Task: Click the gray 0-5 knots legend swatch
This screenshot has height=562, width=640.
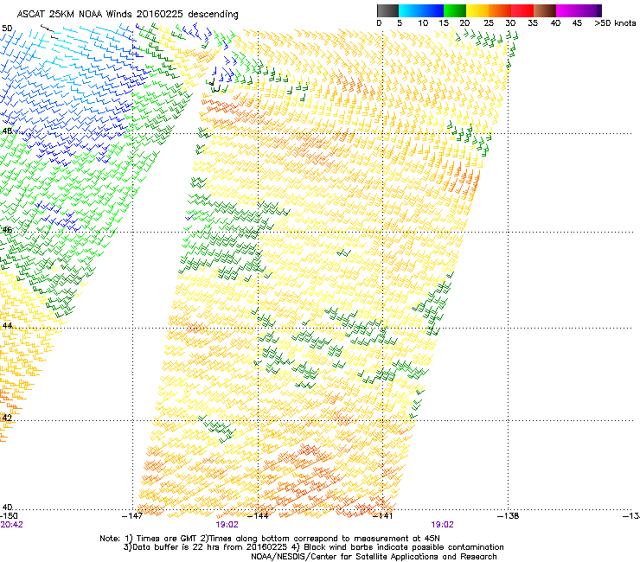Action: [387, 10]
